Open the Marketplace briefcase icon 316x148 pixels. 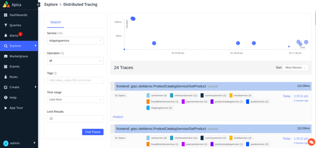pos(6,56)
